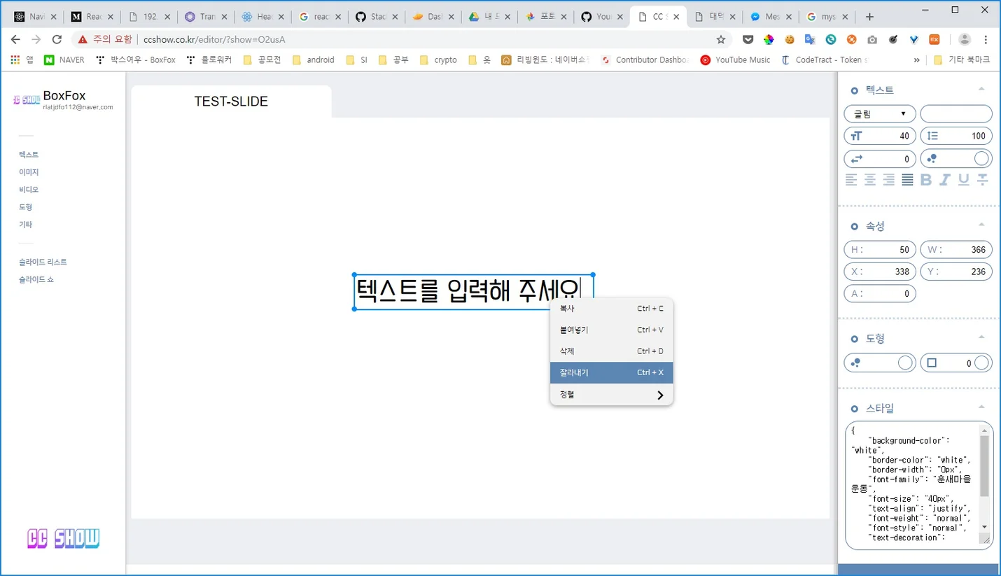Open the orange EX extension
The width and height of the screenshot is (1001, 576).
(x=934, y=40)
